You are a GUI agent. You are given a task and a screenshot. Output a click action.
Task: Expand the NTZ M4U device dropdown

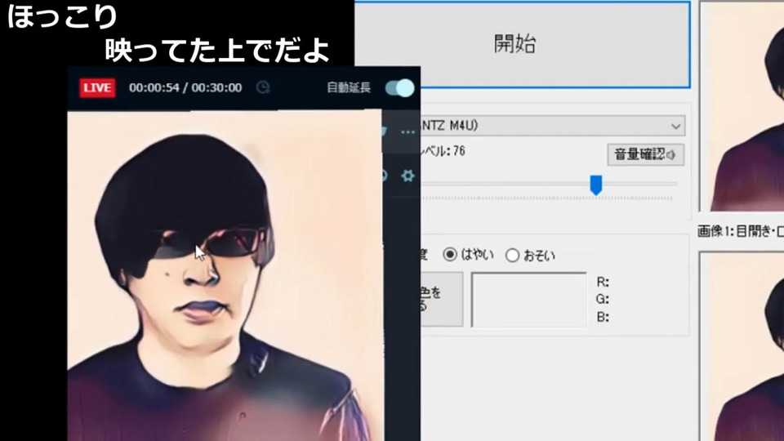click(553, 126)
